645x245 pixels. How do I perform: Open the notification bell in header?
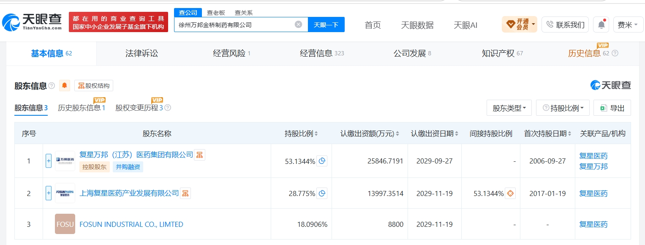[x=601, y=24]
